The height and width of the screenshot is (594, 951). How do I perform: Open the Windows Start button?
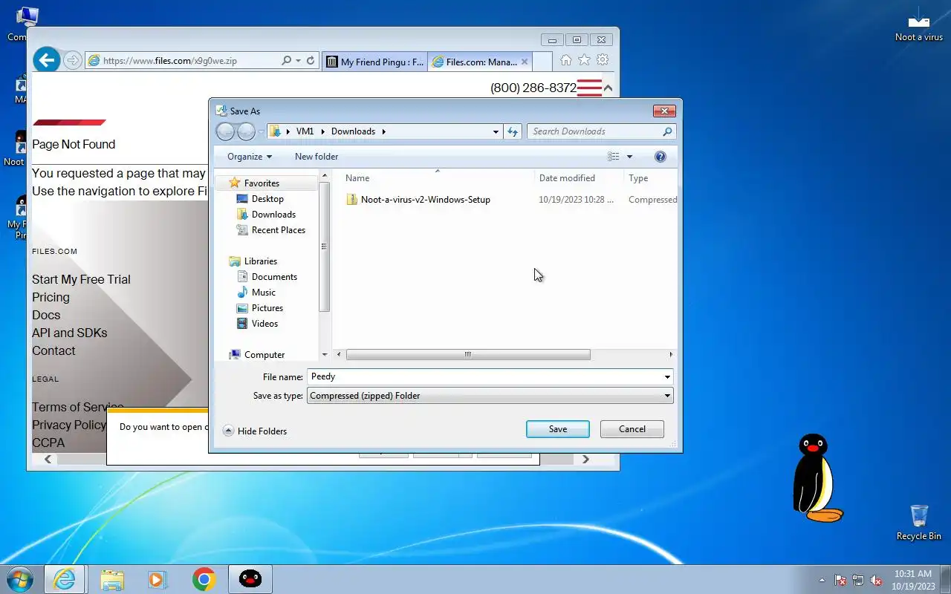tap(20, 579)
